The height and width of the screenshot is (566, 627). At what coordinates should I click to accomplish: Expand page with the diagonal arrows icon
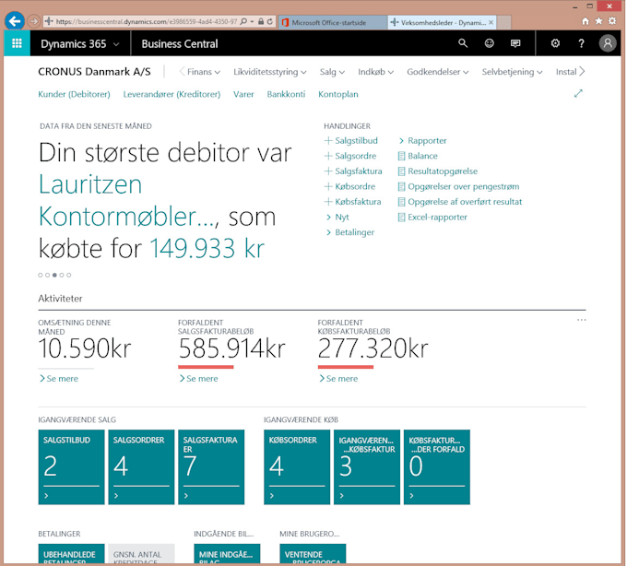coord(578,93)
